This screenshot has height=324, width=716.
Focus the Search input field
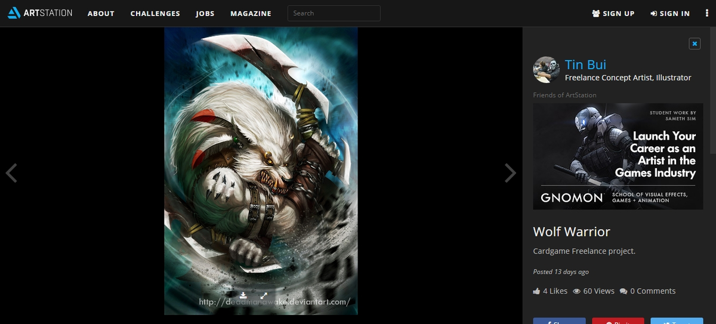click(334, 13)
